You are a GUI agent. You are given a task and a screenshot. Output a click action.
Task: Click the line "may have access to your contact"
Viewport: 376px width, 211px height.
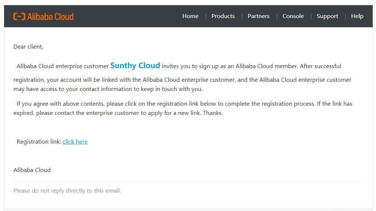(x=108, y=89)
